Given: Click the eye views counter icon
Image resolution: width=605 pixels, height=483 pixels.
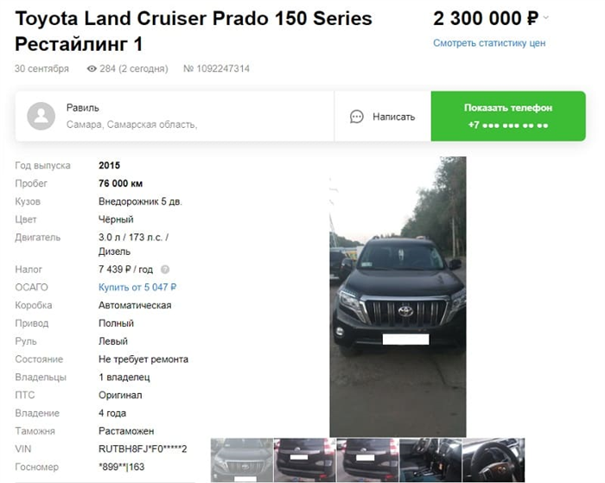Looking at the screenshot, I should coord(92,68).
